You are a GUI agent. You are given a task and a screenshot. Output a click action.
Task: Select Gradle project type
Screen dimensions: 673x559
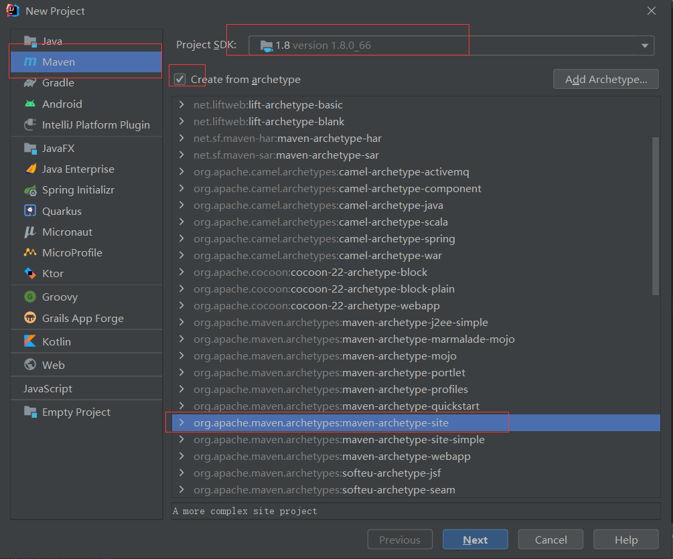pyautogui.click(x=86, y=83)
